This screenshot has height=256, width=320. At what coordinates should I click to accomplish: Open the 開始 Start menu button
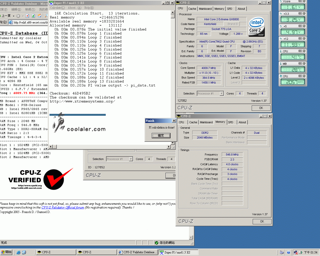coord(6,252)
